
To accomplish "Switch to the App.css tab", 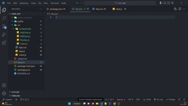I will coord(100,9).
